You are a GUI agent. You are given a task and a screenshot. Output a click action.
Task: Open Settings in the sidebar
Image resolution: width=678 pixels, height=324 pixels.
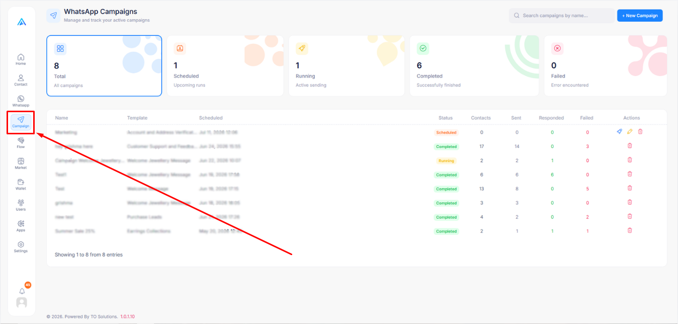(x=21, y=247)
